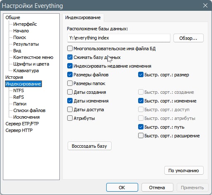Click the Индексирование tab header
This screenshot has width=212, height=195.
click(x=83, y=18)
